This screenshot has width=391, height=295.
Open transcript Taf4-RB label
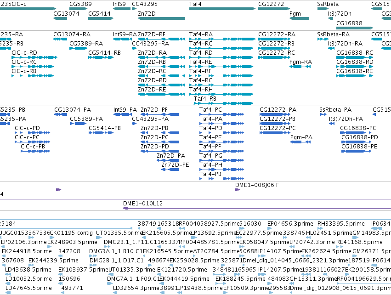205,98
